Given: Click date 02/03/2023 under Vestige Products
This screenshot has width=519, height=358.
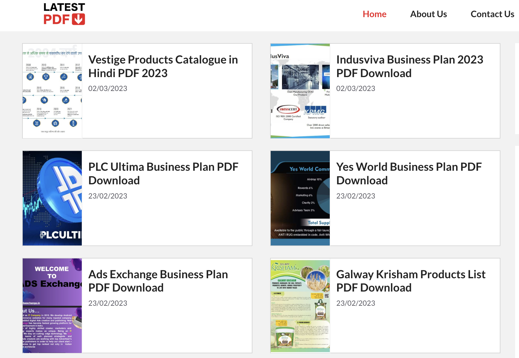Looking at the screenshot, I should [108, 89].
